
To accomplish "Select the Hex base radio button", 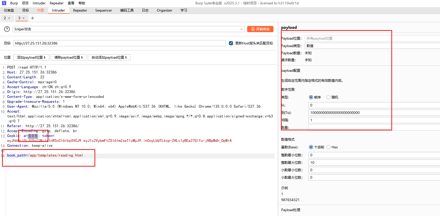I will click(x=329, y=147).
